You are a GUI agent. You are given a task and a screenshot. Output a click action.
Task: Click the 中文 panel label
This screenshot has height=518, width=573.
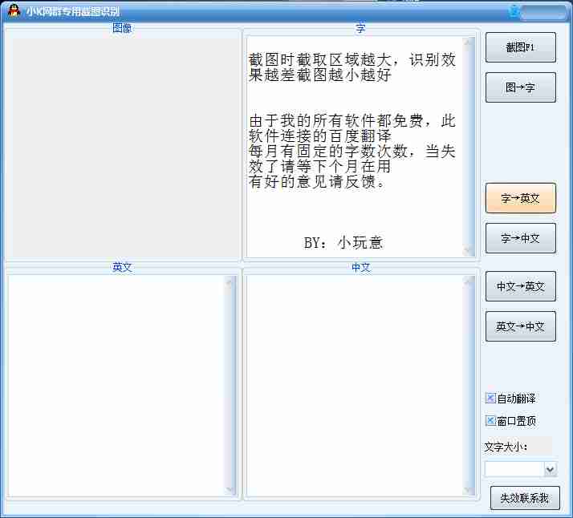360,267
